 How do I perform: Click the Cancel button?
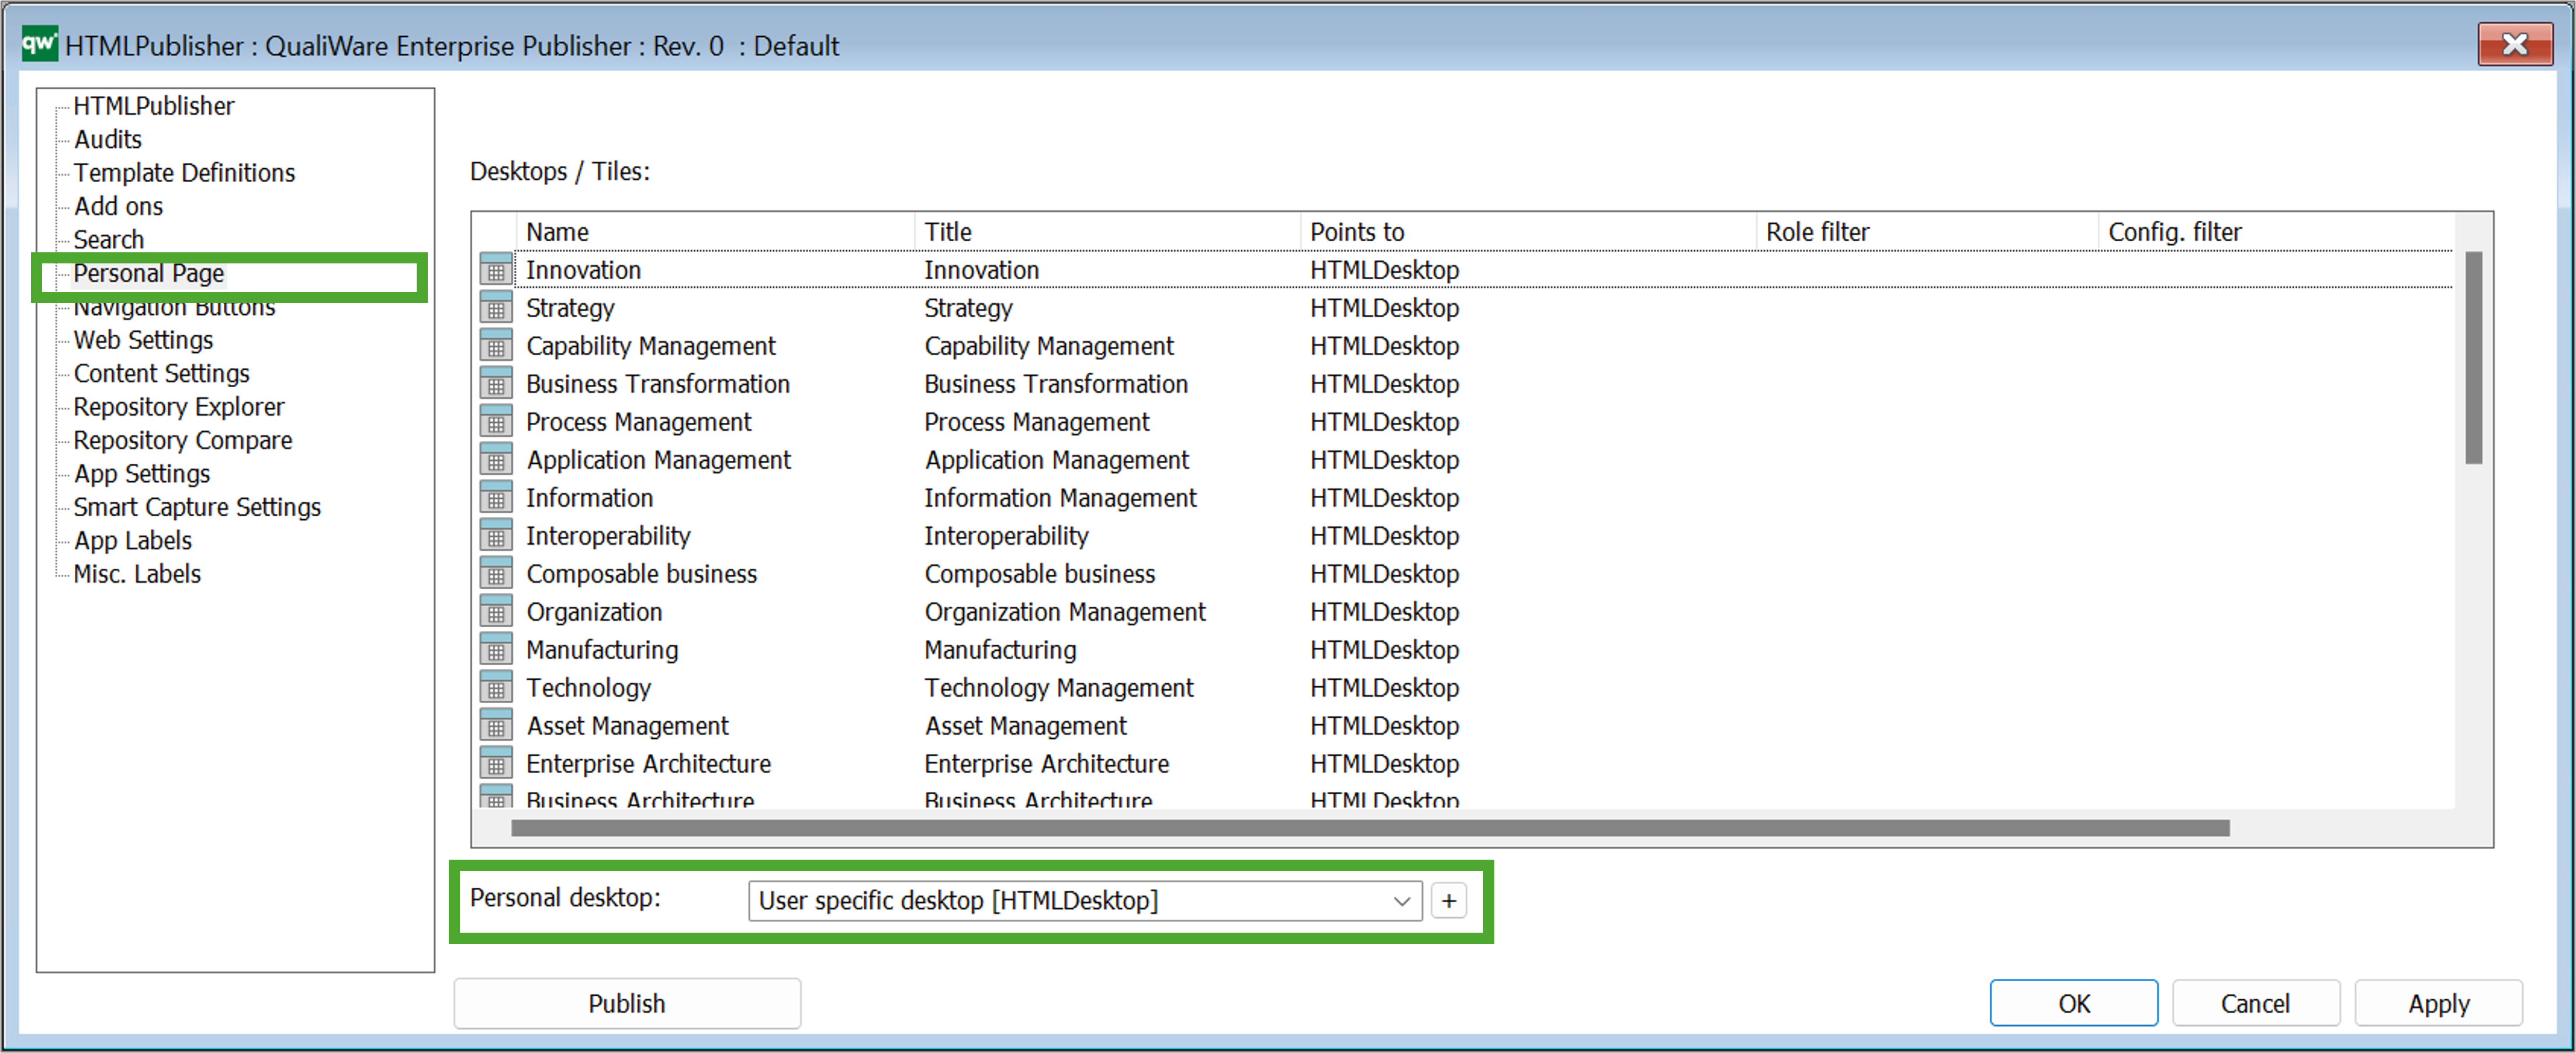[2255, 1003]
